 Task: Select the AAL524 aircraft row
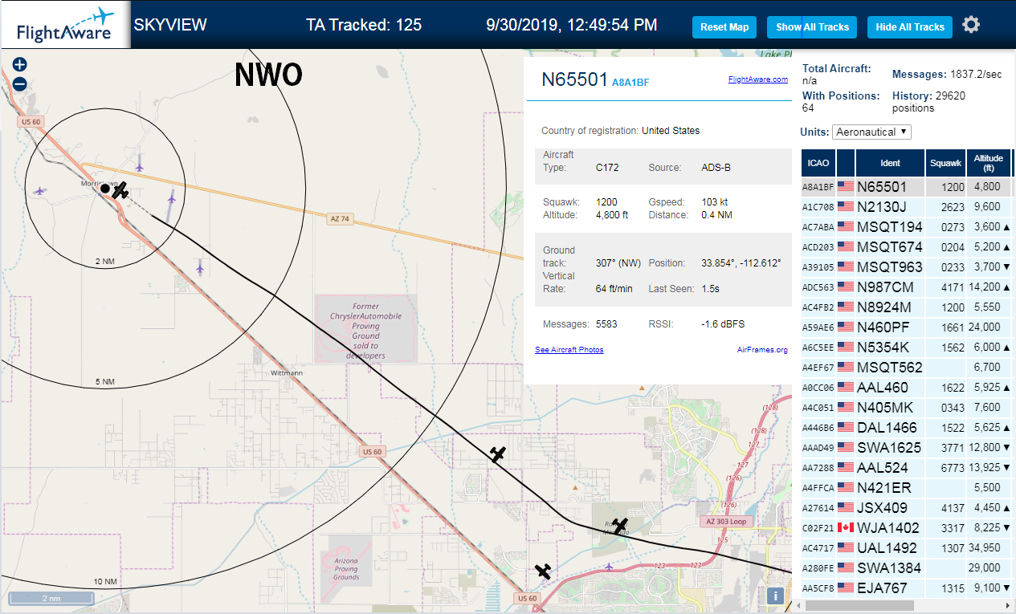(x=908, y=468)
